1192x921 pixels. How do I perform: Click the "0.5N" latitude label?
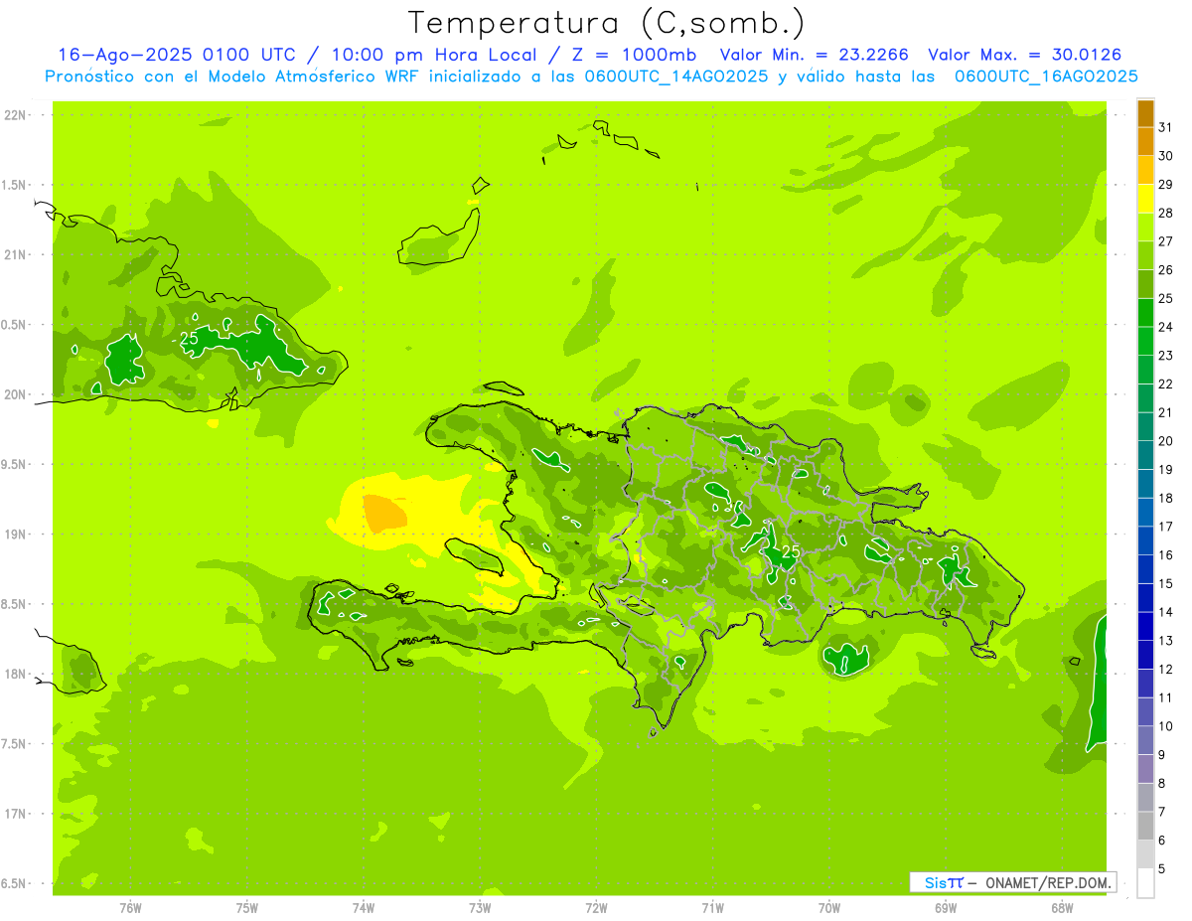pos(14,325)
